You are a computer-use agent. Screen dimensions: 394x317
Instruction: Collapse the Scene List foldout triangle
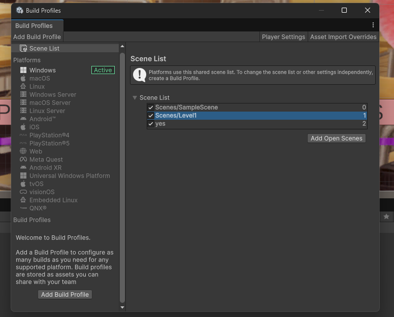(135, 98)
